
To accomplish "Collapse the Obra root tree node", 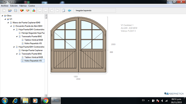I will point(2,16).
